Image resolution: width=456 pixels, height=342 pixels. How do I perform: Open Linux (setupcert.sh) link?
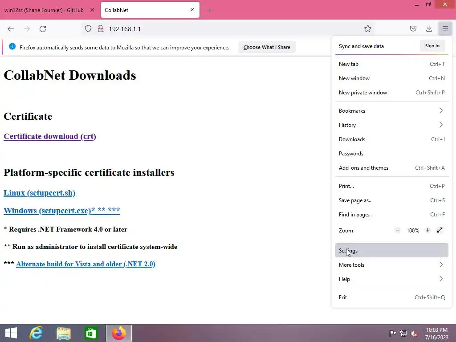pyautogui.click(x=39, y=193)
